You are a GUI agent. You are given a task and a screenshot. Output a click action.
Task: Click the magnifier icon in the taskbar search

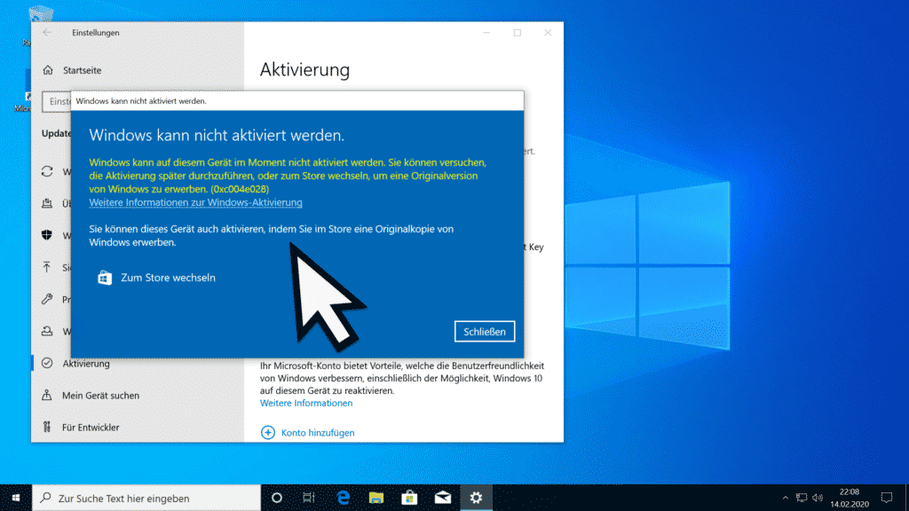point(46,498)
